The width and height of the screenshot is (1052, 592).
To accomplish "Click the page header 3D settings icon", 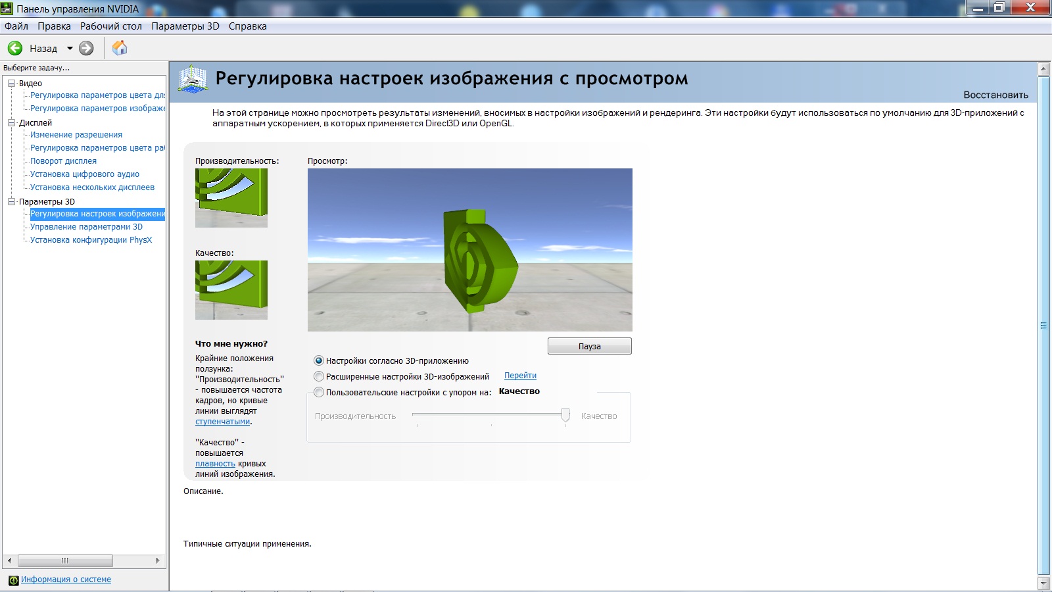I will 193,79.
